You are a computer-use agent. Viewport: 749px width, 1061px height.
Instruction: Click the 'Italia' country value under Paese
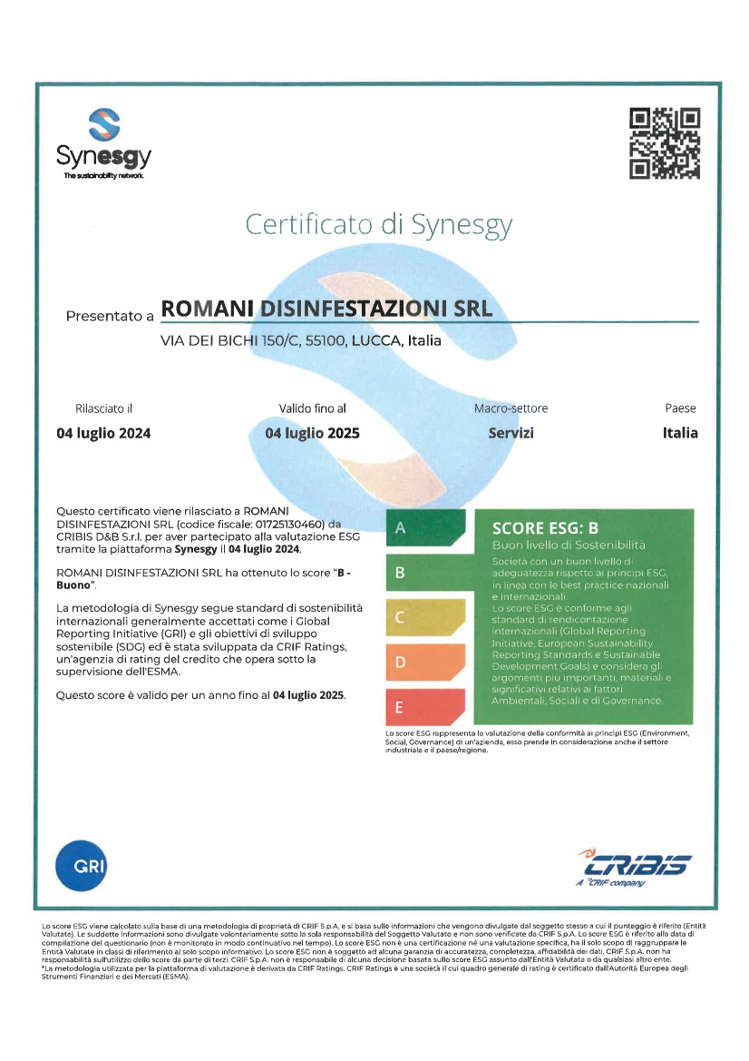pyautogui.click(x=679, y=433)
